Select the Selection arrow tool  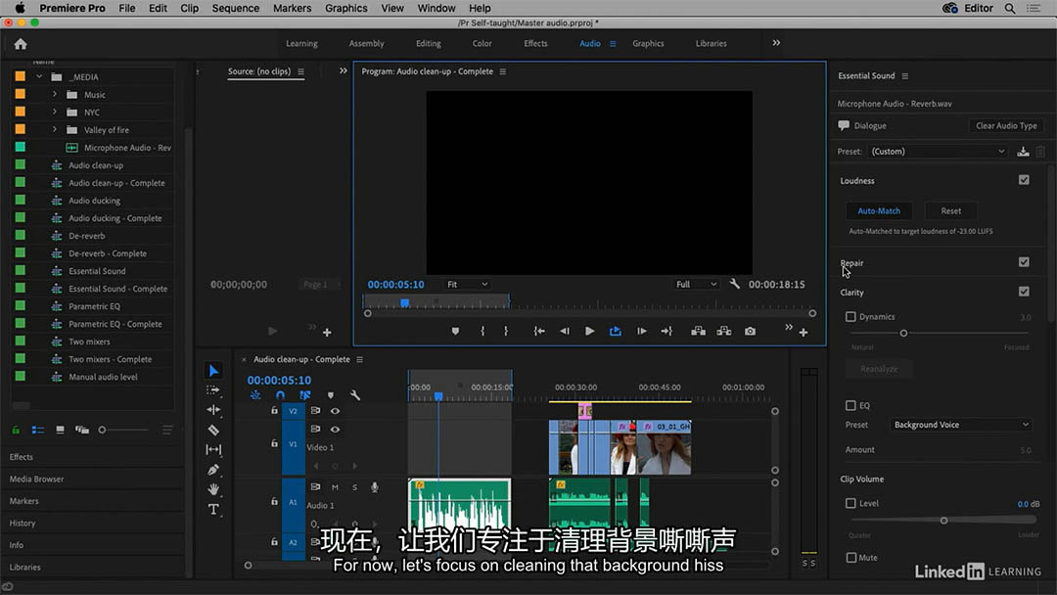coord(213,371)
